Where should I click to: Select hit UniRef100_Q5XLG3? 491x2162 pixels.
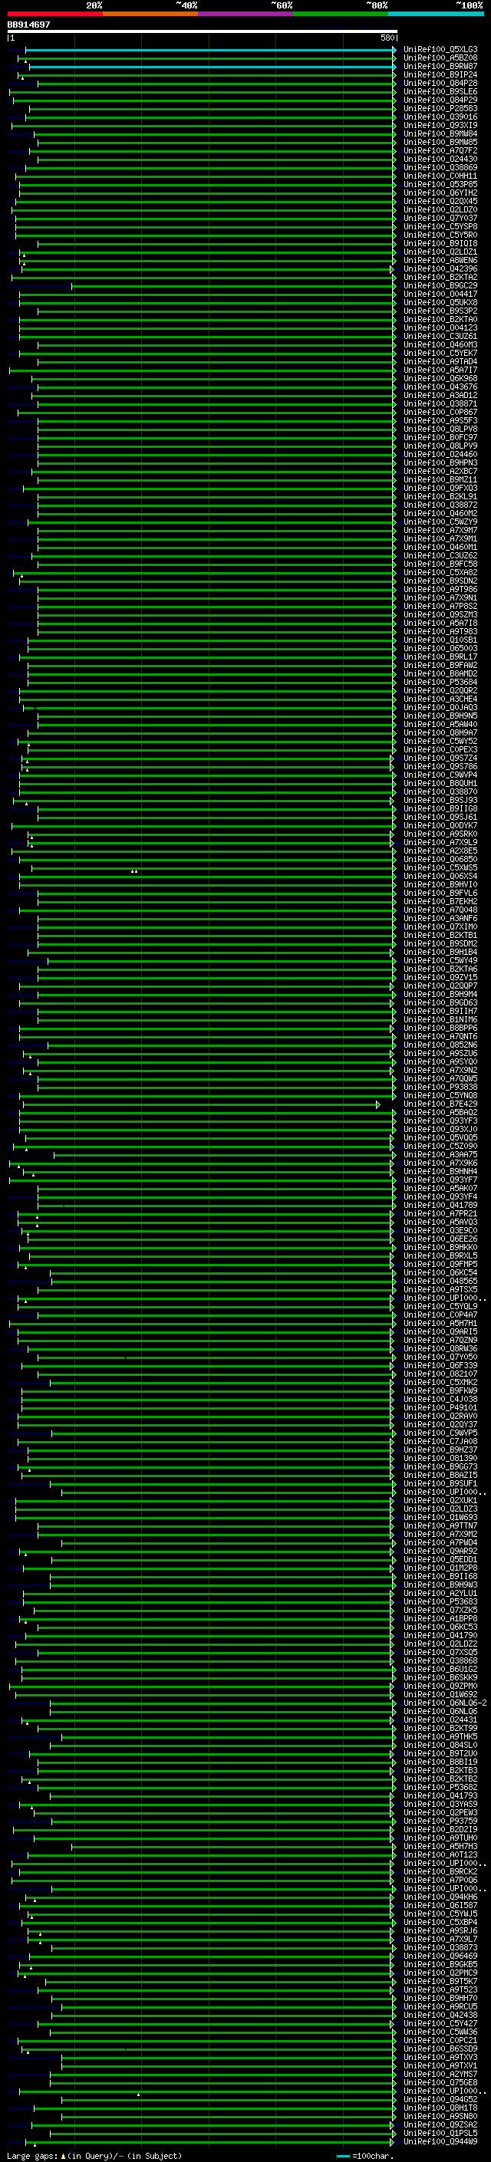[440, 50]
